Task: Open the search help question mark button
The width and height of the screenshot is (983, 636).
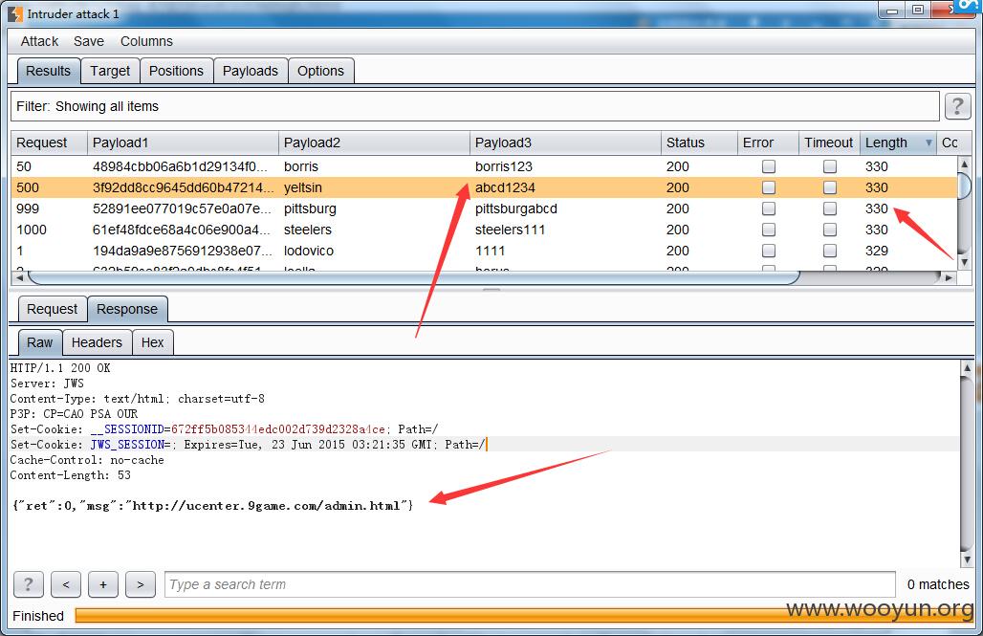Action: click(29, 584)
